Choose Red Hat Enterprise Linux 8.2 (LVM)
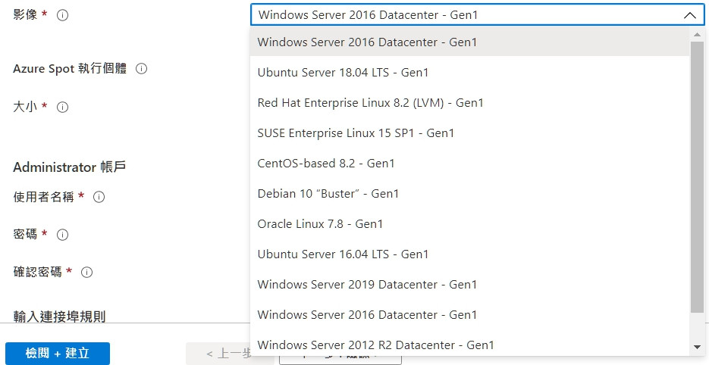The height and width of the screenshot is (365, 709). tap(370, 103)
